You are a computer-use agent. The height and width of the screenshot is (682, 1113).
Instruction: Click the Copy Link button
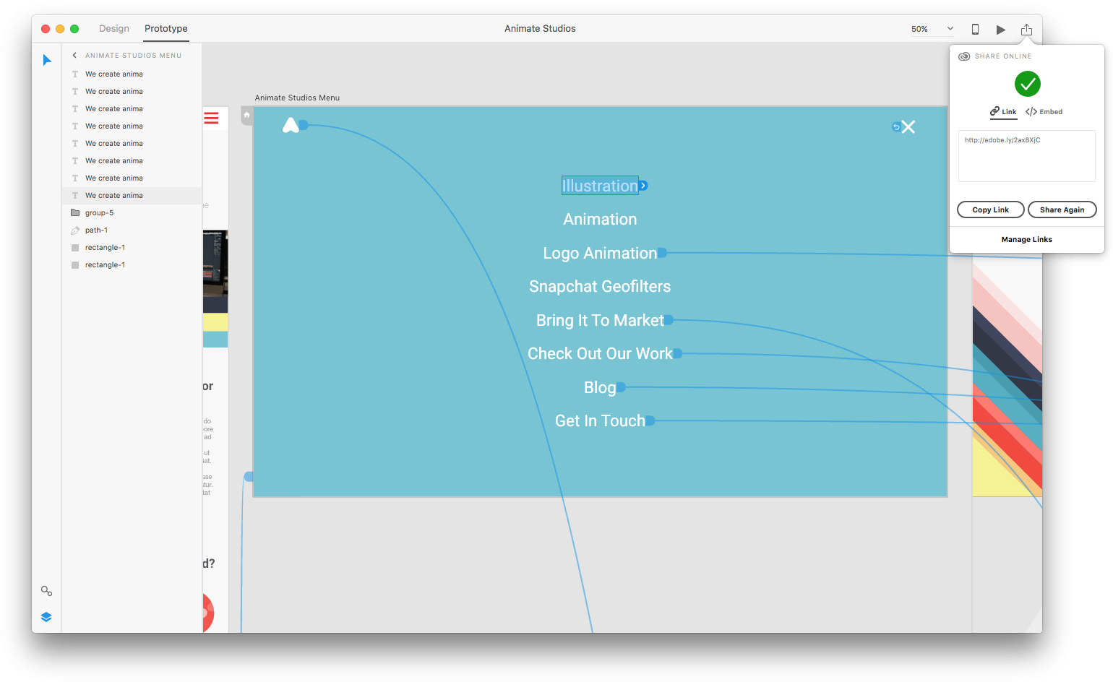pos(990,210)
